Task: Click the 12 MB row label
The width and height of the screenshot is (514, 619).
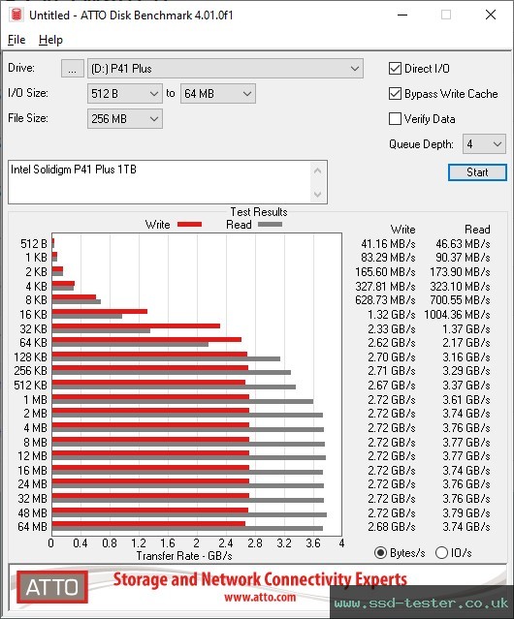Action: coord(32,456)
